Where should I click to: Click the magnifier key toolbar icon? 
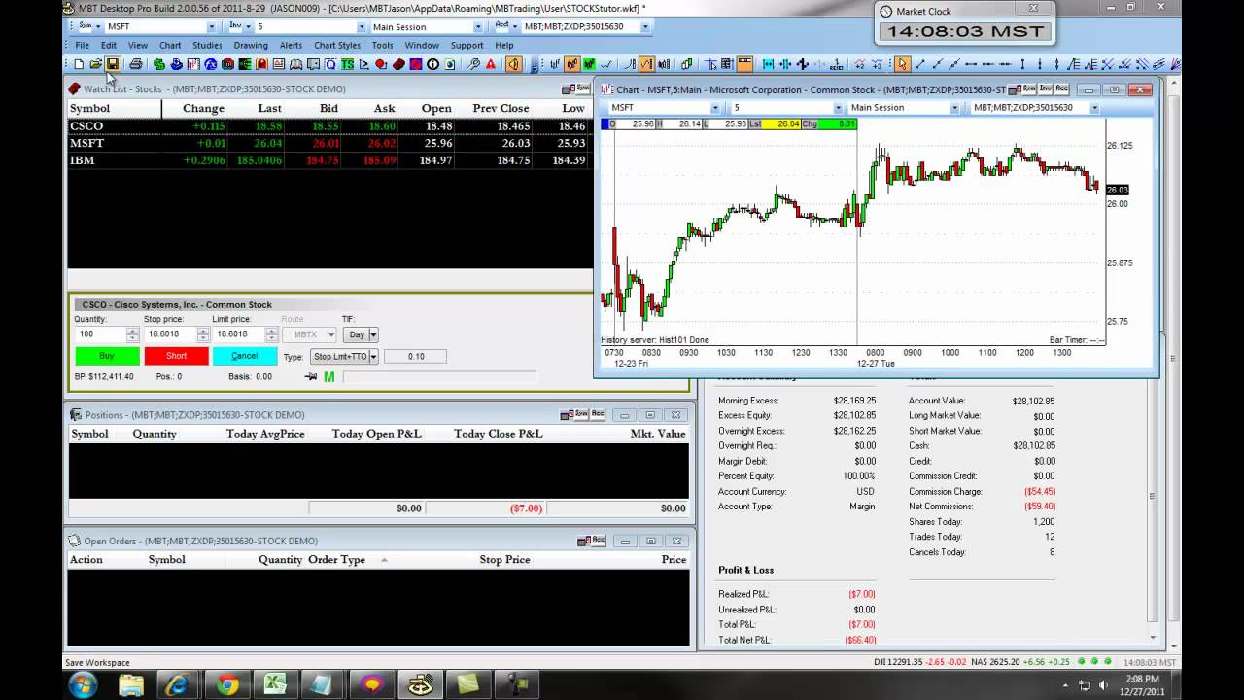[x=473, y=64]
